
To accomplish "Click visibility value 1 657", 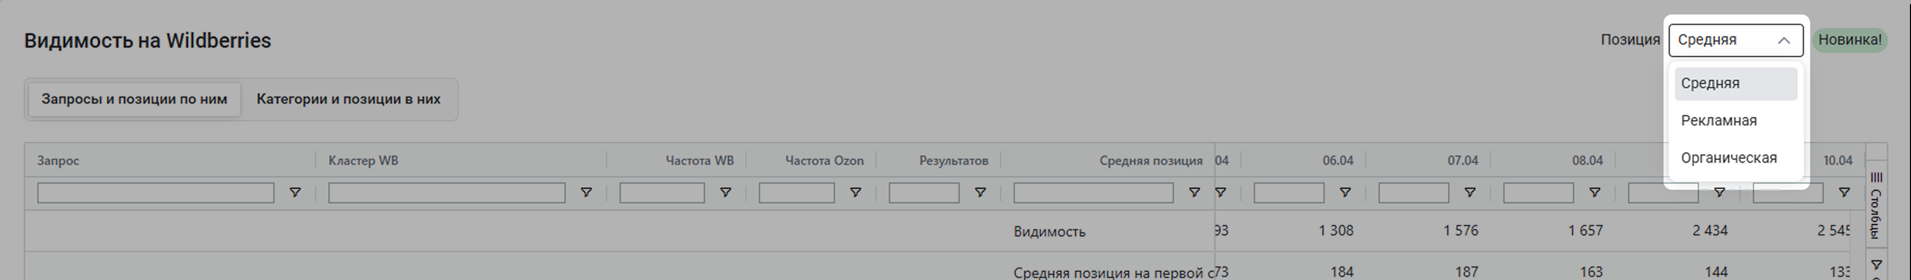I will point(1585,231).
